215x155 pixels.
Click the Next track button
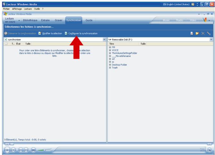coord(26,150)
